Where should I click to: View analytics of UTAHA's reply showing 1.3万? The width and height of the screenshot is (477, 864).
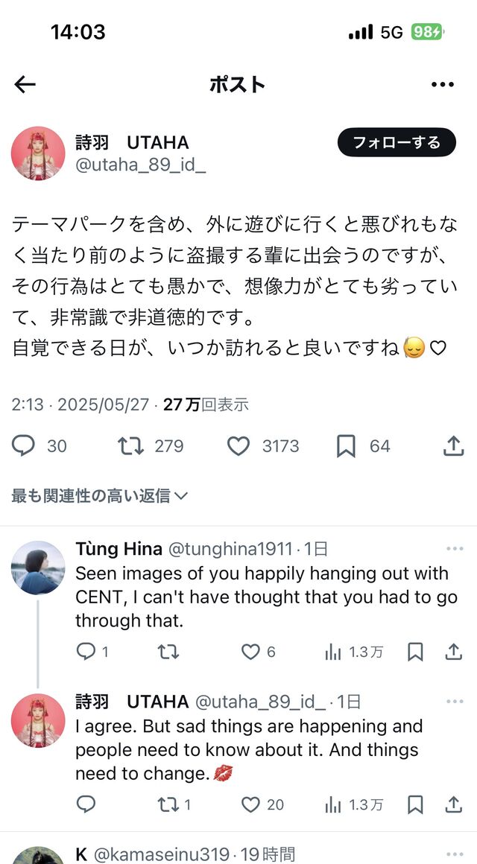coord(353,805)
